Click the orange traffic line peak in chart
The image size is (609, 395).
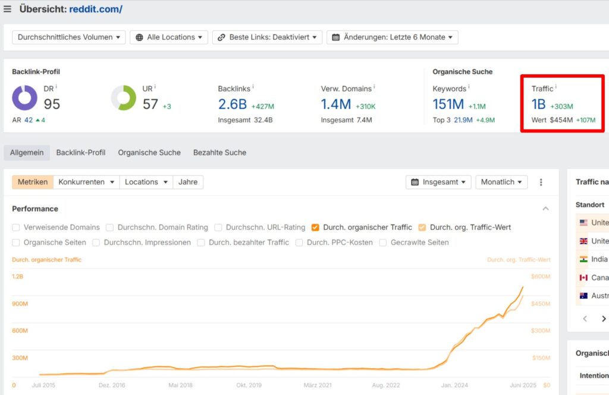point(523,287)
